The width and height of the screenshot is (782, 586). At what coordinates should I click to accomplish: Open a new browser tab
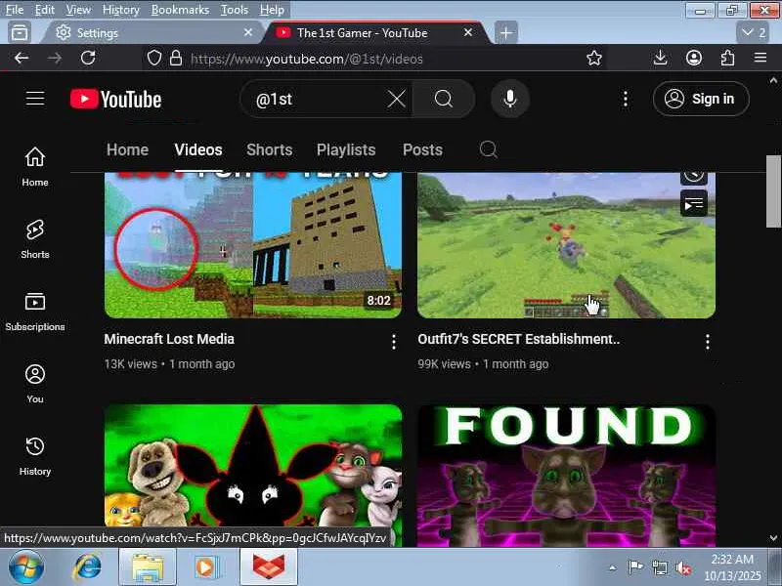coord(505,33)
